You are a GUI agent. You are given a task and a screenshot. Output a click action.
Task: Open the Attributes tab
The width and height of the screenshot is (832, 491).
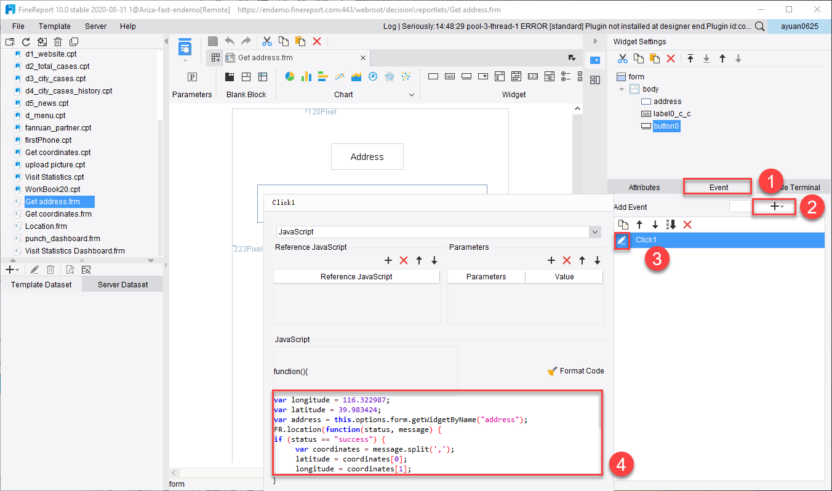pyautogui.click(x=644, y=187)
